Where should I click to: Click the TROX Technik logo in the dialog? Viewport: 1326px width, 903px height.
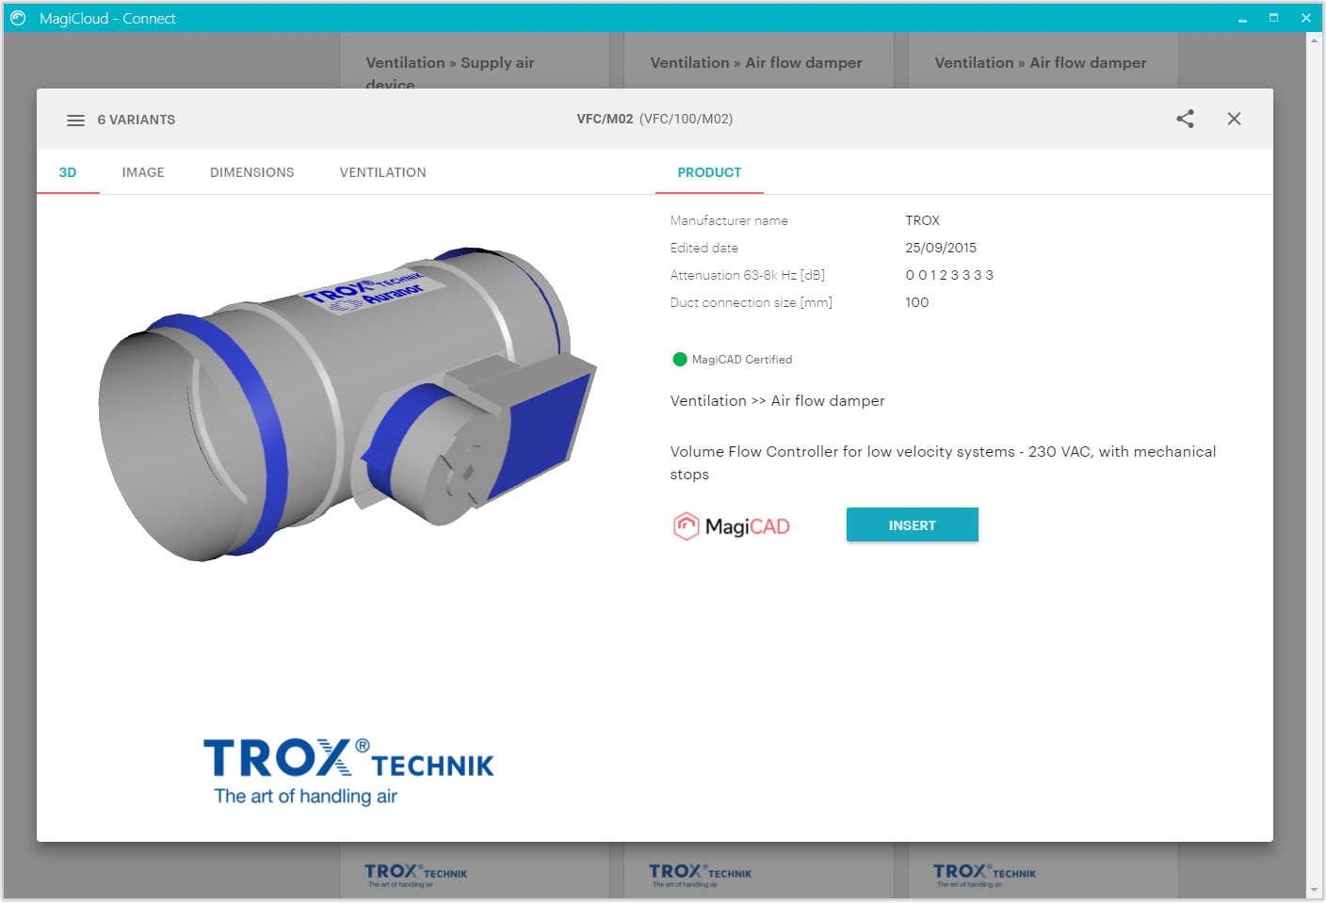(348, 772)
